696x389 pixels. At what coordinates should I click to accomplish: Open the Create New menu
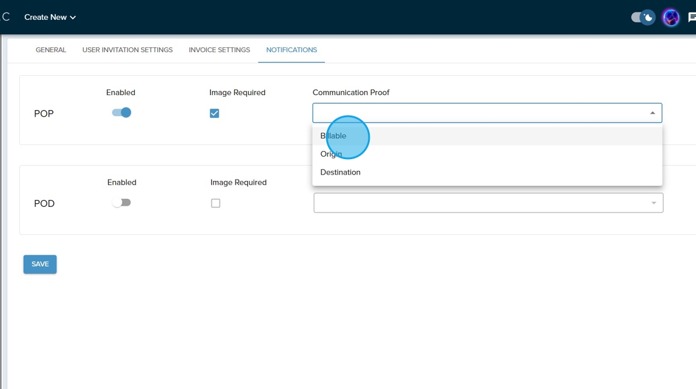tap(50, 17)
